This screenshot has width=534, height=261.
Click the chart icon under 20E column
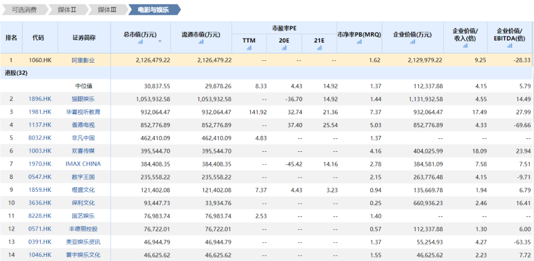(284, 48)
